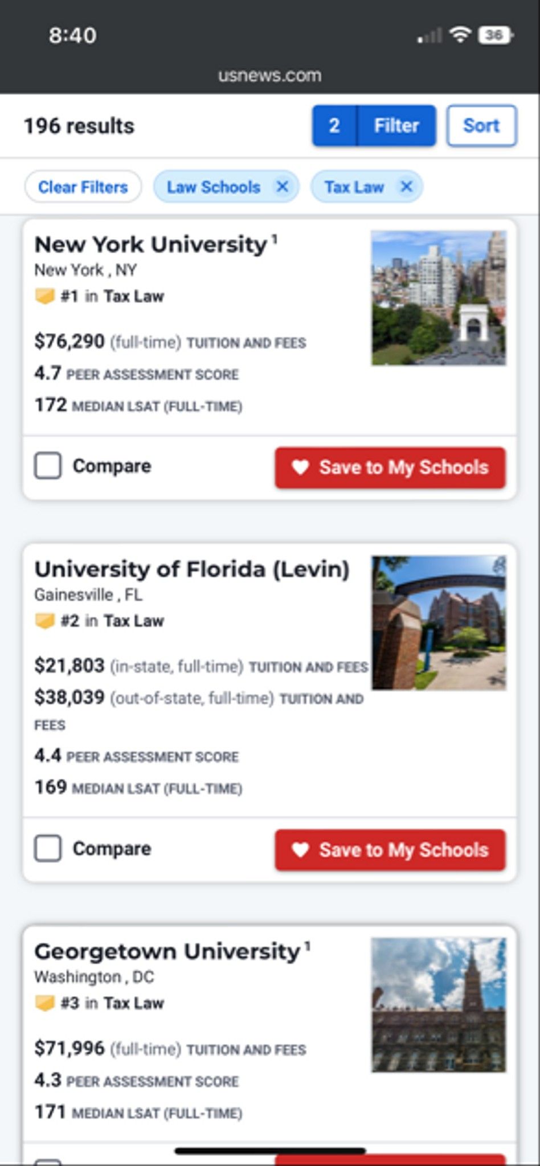Clear all filters
540x1166 pixels.
point(83,187)
